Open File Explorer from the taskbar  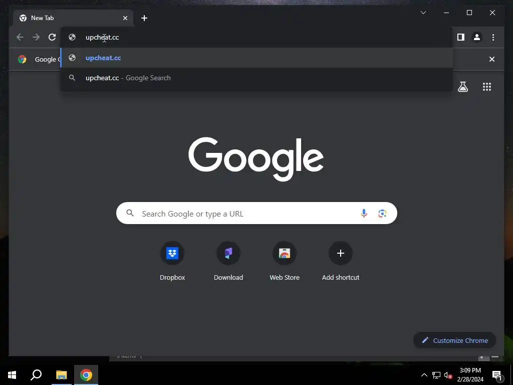[61, 375]
